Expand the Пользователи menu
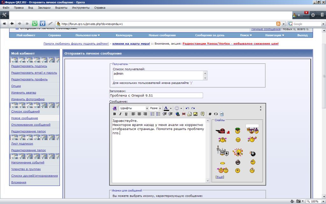This screenshot has width=326, height=204. (88, 35)
